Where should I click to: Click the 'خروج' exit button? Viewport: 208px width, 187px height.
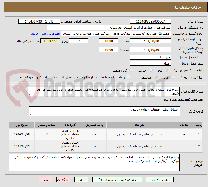[x=45, y=180]
